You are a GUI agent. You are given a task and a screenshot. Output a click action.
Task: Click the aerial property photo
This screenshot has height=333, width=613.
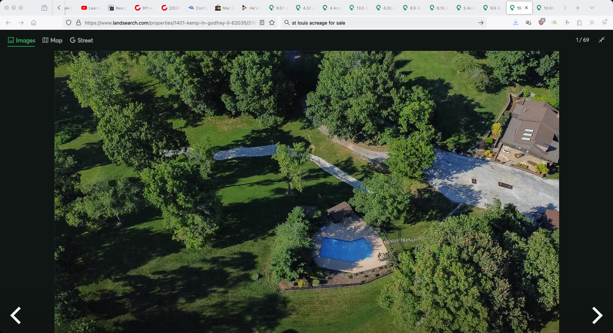pyautogui.click(x=307, y=192)
